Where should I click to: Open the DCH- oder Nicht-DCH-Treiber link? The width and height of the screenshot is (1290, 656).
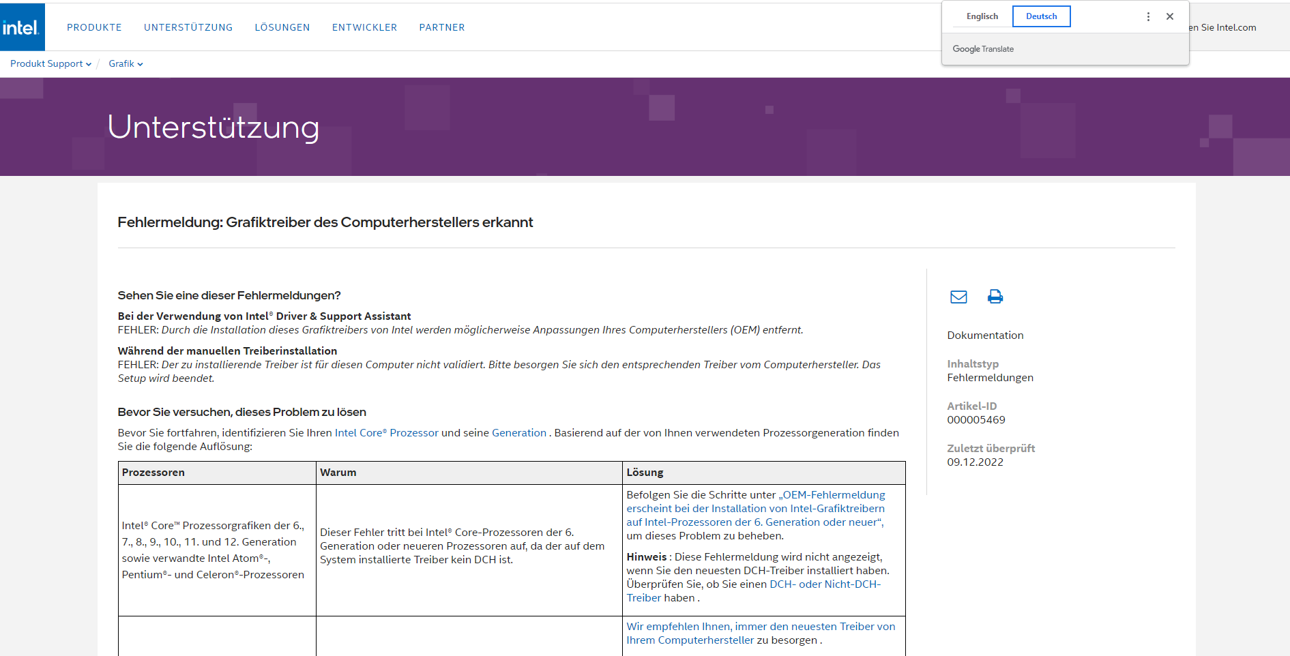pos(754,591)
